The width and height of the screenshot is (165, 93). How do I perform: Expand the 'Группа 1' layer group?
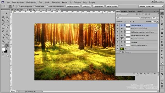[121, 52]
